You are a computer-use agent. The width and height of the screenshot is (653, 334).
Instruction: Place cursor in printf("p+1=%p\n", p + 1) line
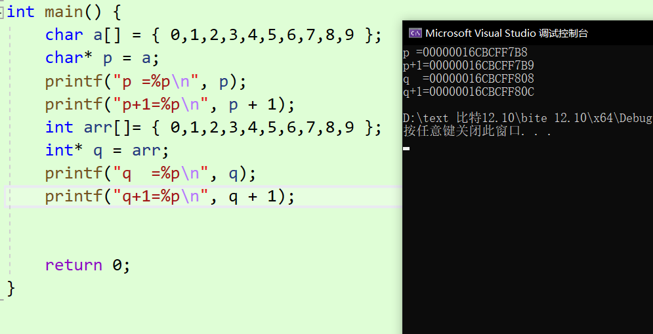click(x=170, y=105)
